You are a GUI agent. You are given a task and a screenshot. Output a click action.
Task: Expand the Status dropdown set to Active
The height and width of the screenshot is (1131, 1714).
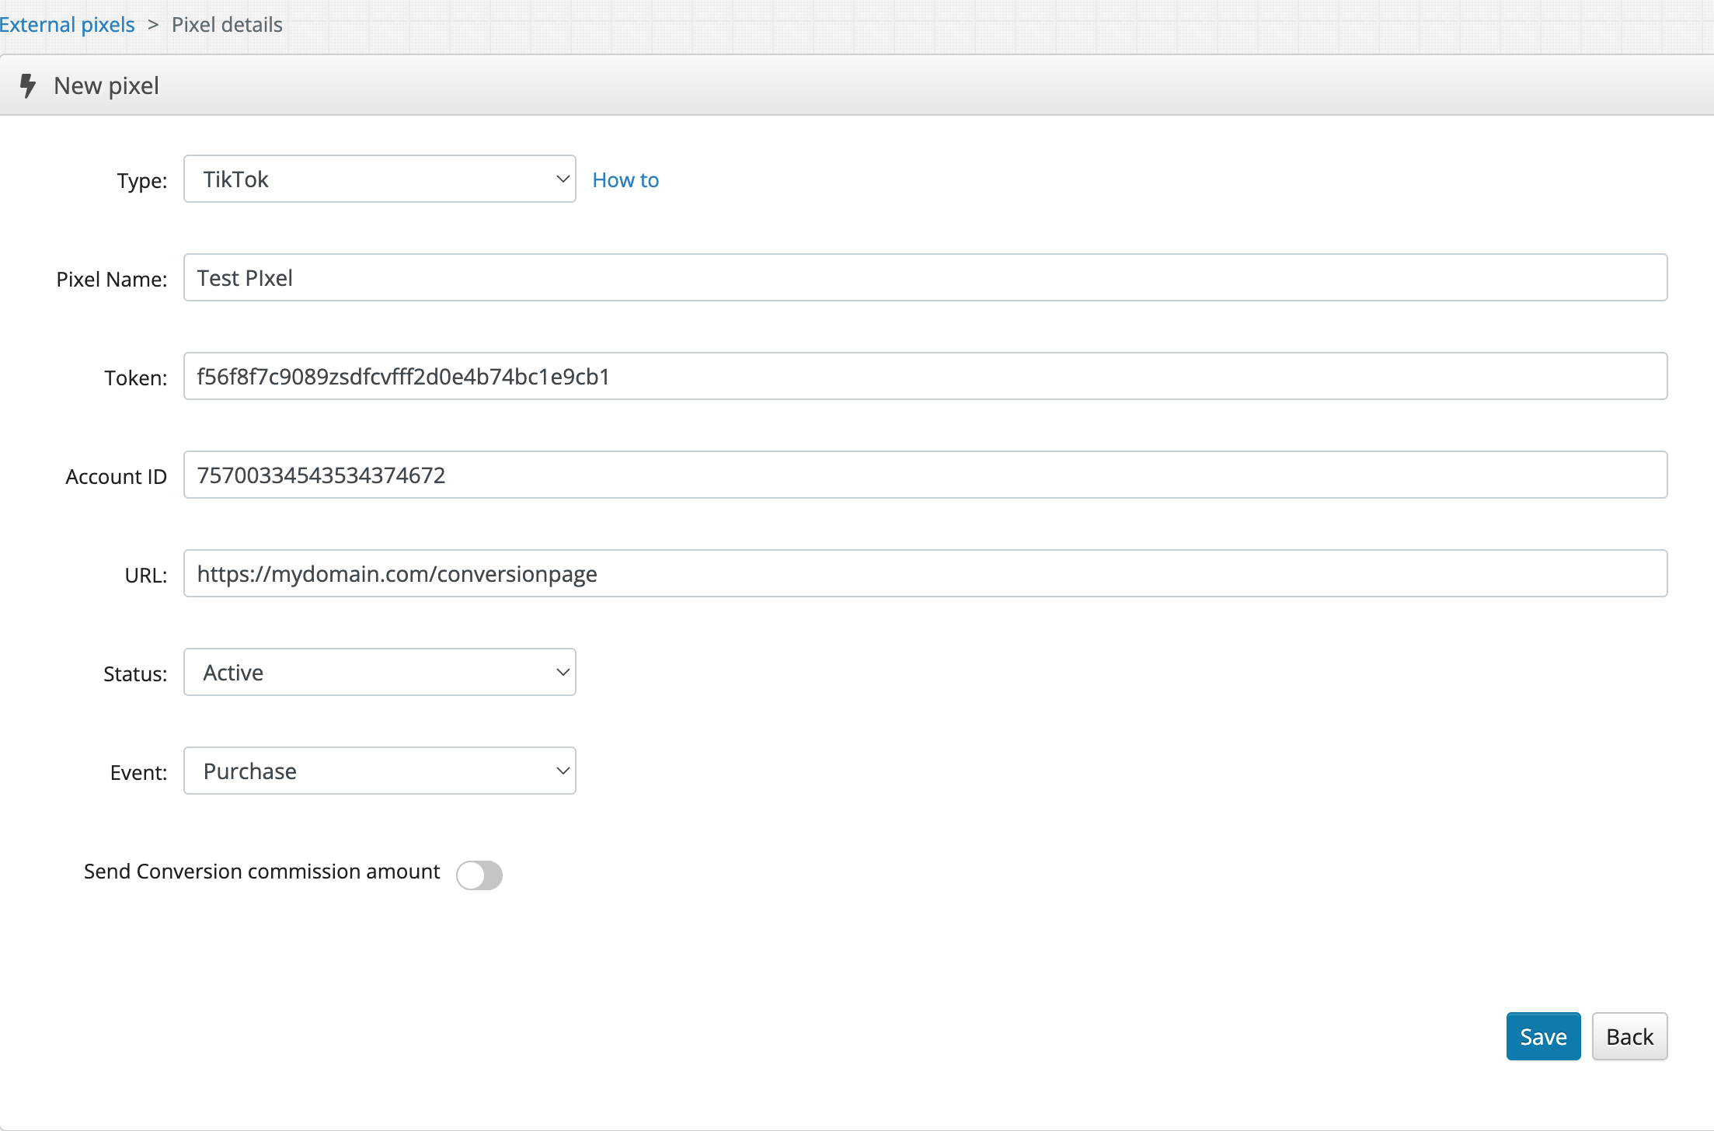365,673
